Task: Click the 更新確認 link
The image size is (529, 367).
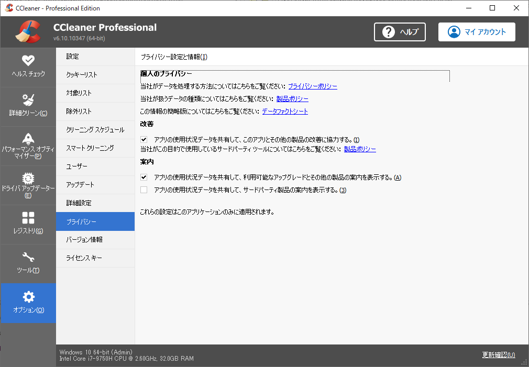Action: (x=499, y=355)
